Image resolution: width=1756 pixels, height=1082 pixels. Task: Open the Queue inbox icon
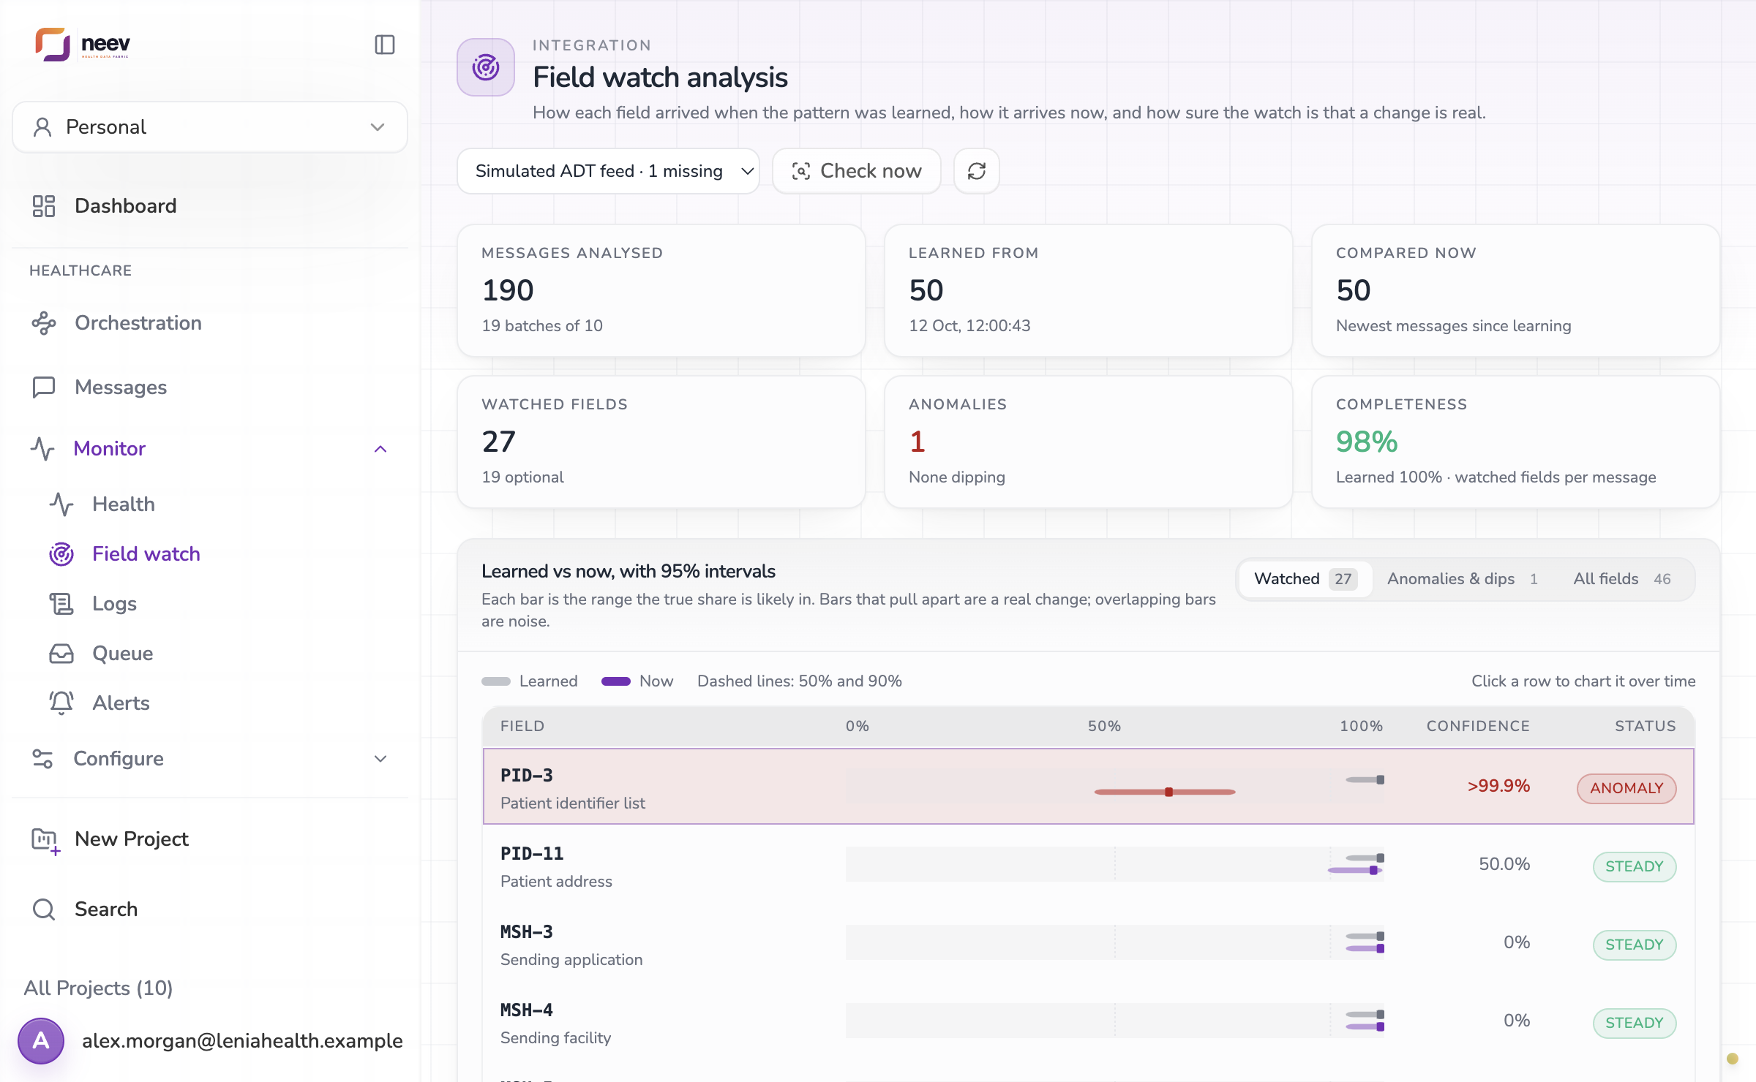[61, 654]
